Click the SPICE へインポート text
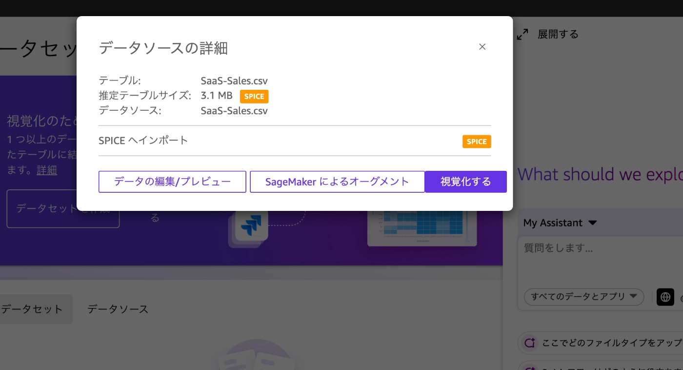 pos(143,141)
